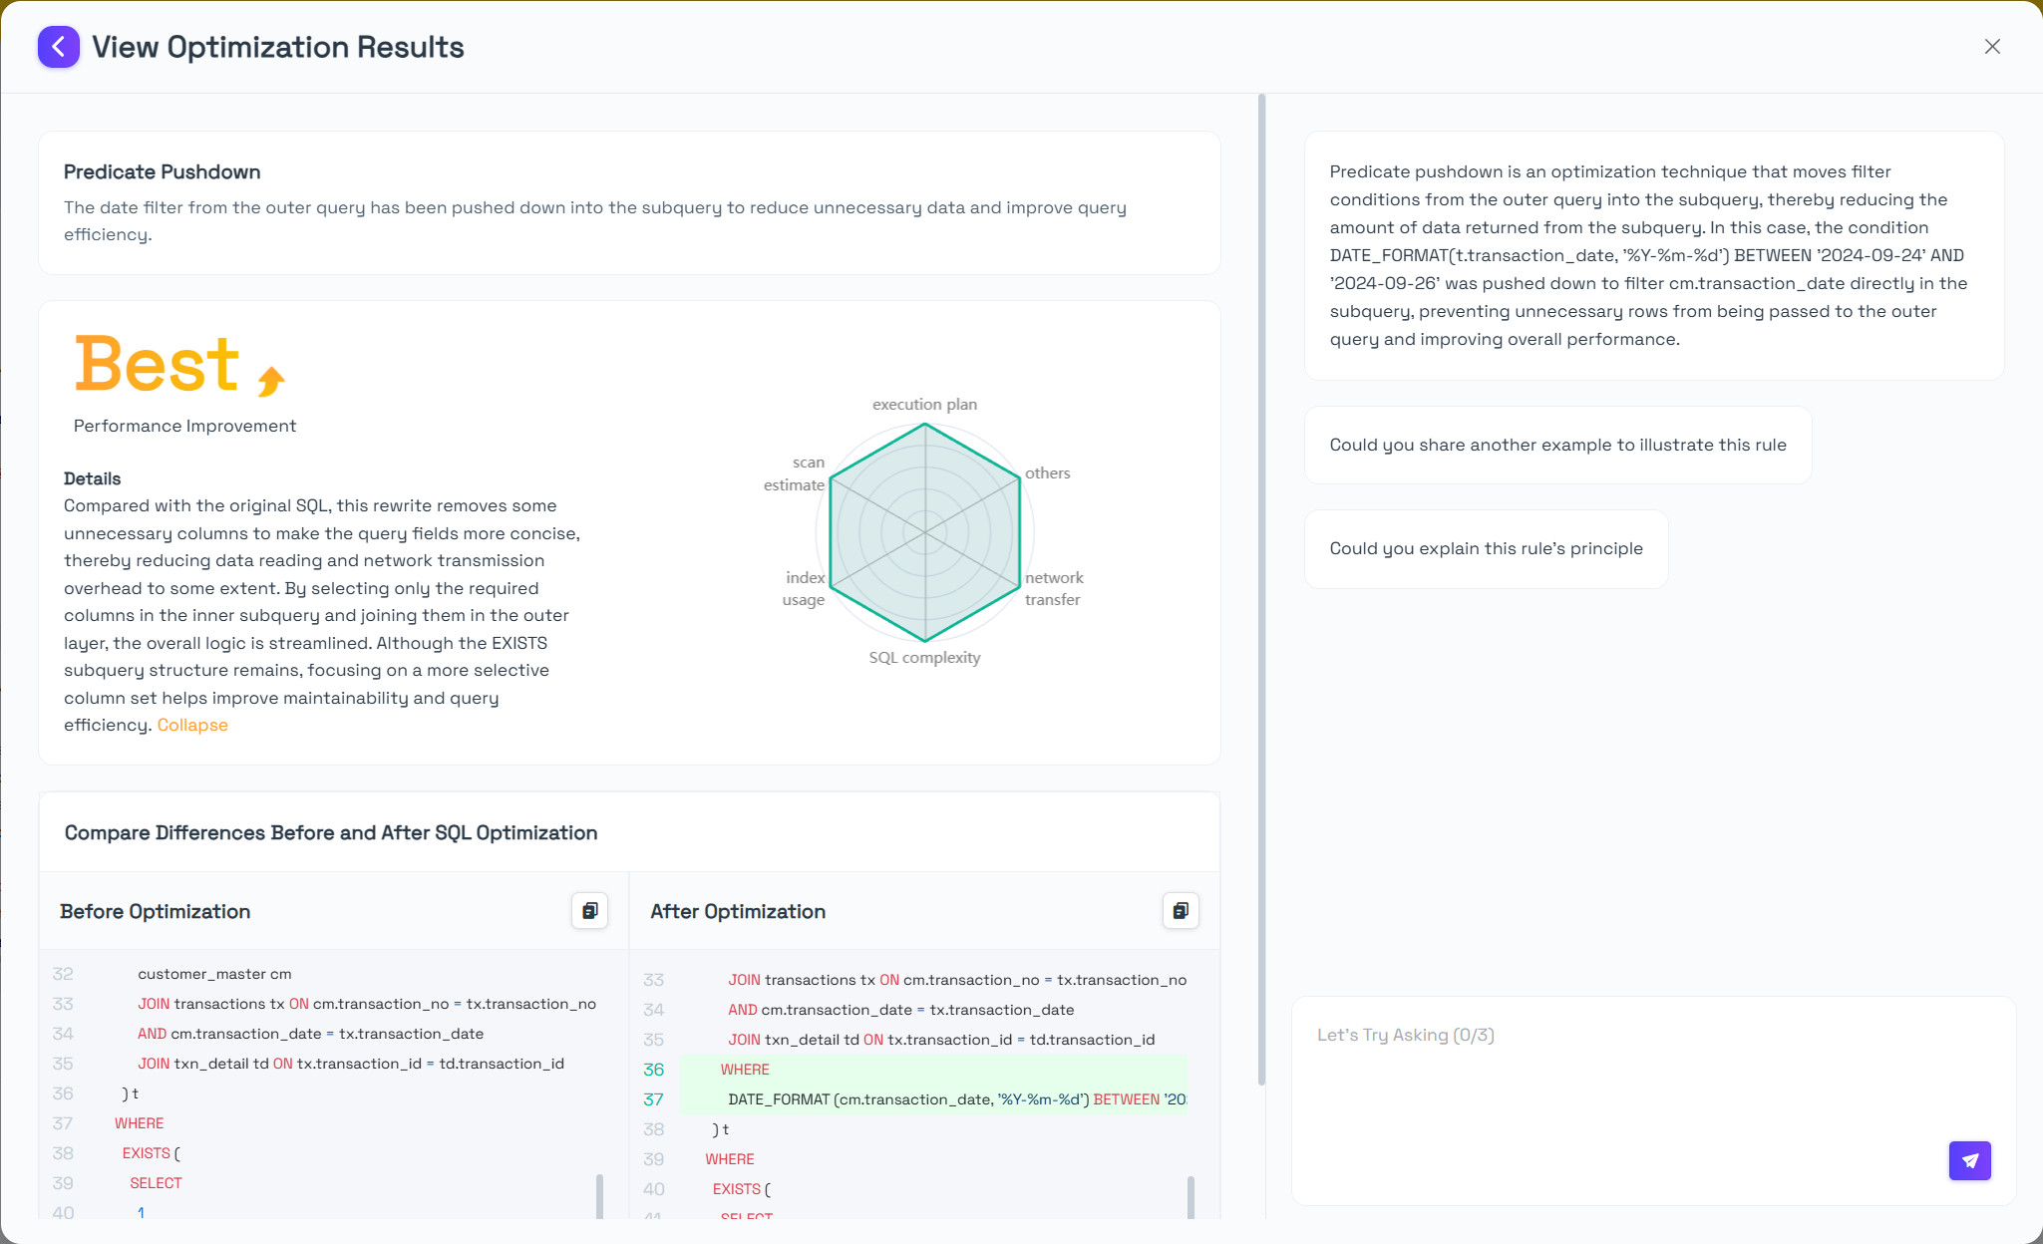Copy the Before Optimization SQL
This screenshot has width=2043, height=1244.
589,911
